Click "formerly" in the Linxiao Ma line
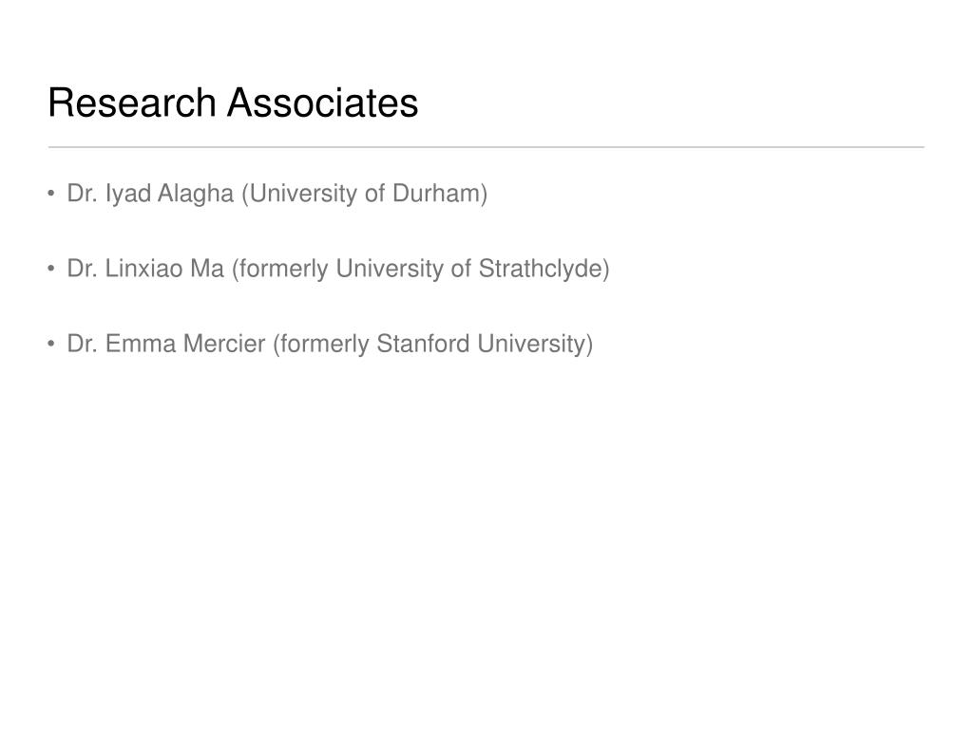Screen dimensions: 973x729 click(x=283, y=269)
